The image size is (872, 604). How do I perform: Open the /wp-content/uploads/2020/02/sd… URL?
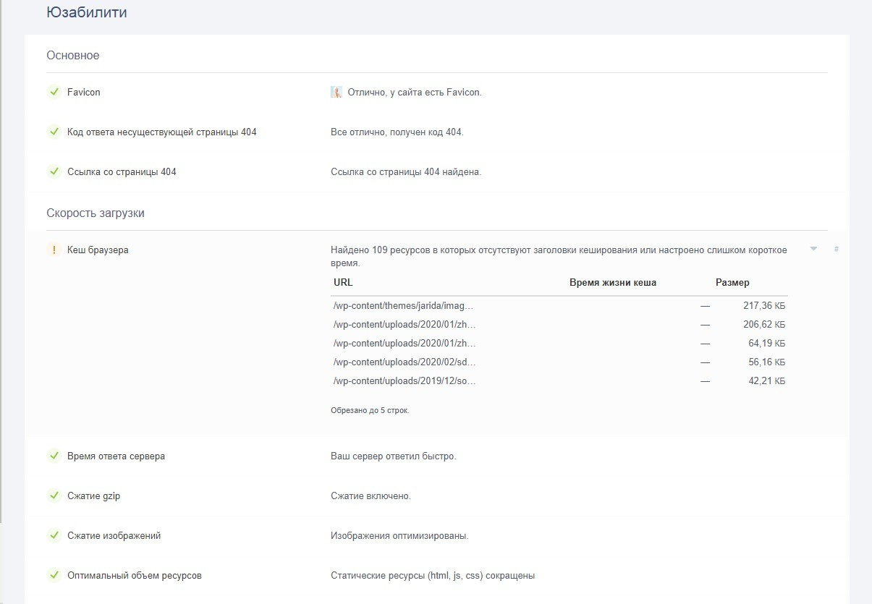(x=405, y=362)
